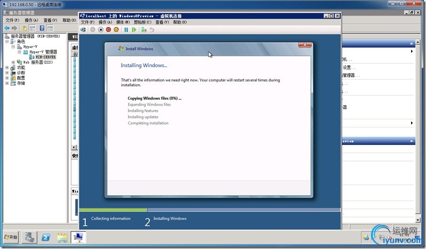Reset the VM with green play icon
The height and width of the screenshot is (249, 426).
(134, 29)
